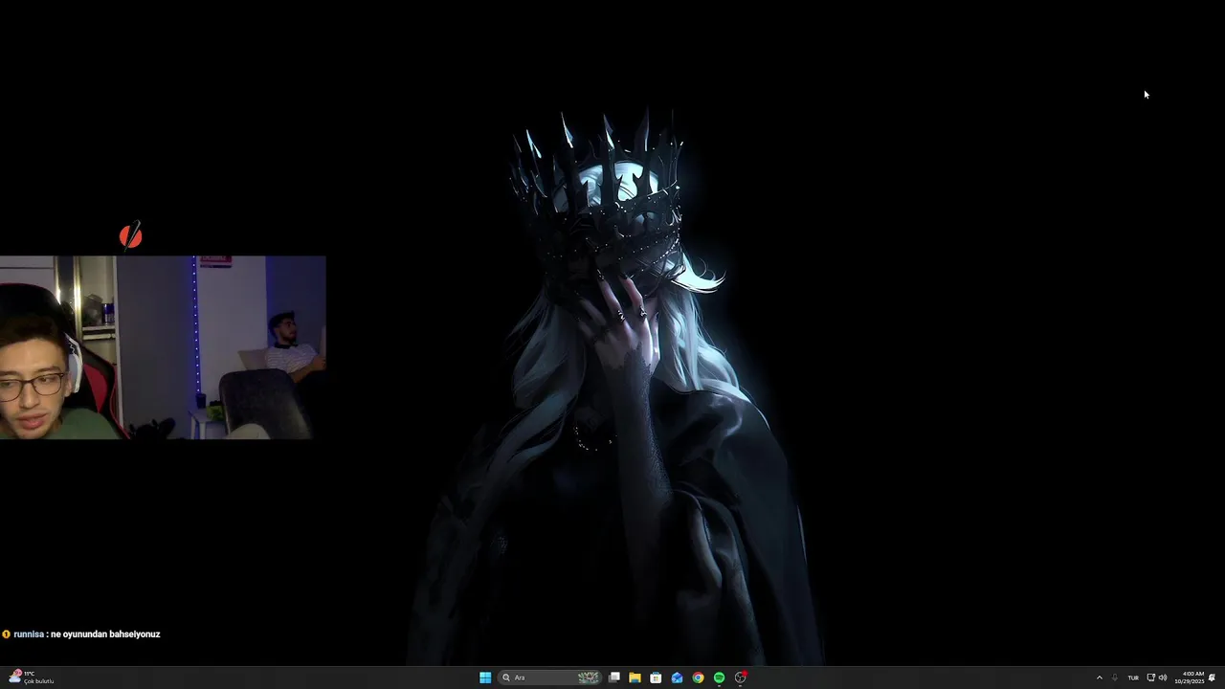The image size is (1225, 689).
Task: Click the taskbar search box labeled Ara
Action: [x=550, y=678]
